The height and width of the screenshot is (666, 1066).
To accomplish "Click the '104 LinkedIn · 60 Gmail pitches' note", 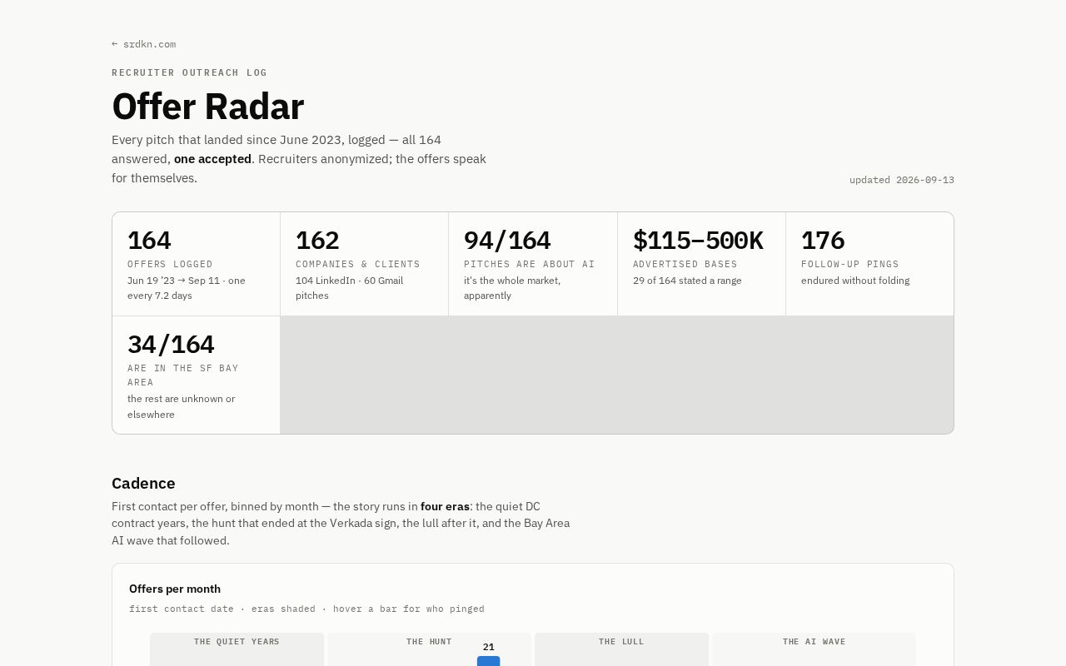I will click(x=349, y=288).
